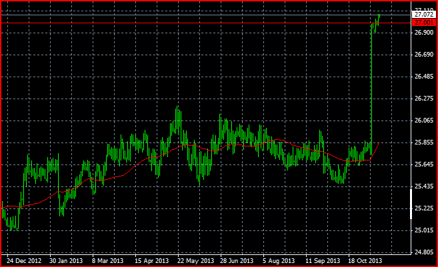Image resolution: width=438 pixels, height=267 pixels.
Task: Click the 26.900 price scale value
Action: (424, 33)
